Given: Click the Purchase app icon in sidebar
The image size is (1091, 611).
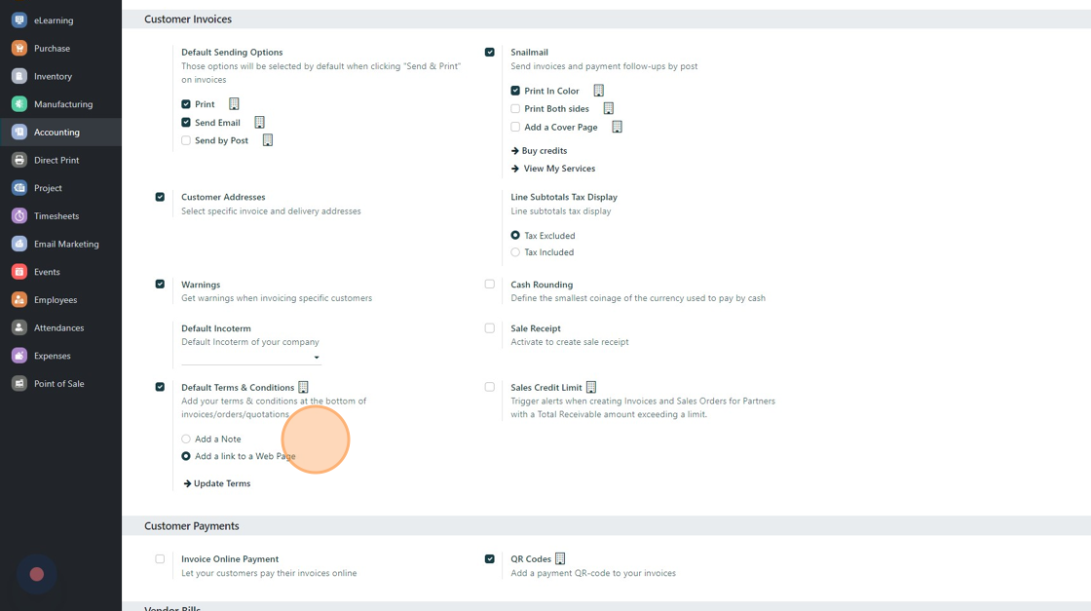Looking at the screenshot, I should [19, 48].
